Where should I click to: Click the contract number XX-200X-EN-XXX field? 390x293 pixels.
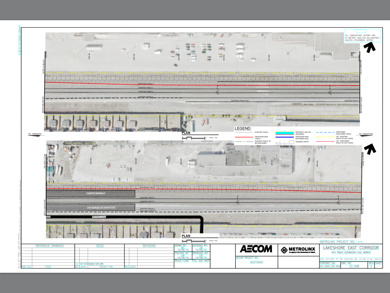[x=330, y=266]
